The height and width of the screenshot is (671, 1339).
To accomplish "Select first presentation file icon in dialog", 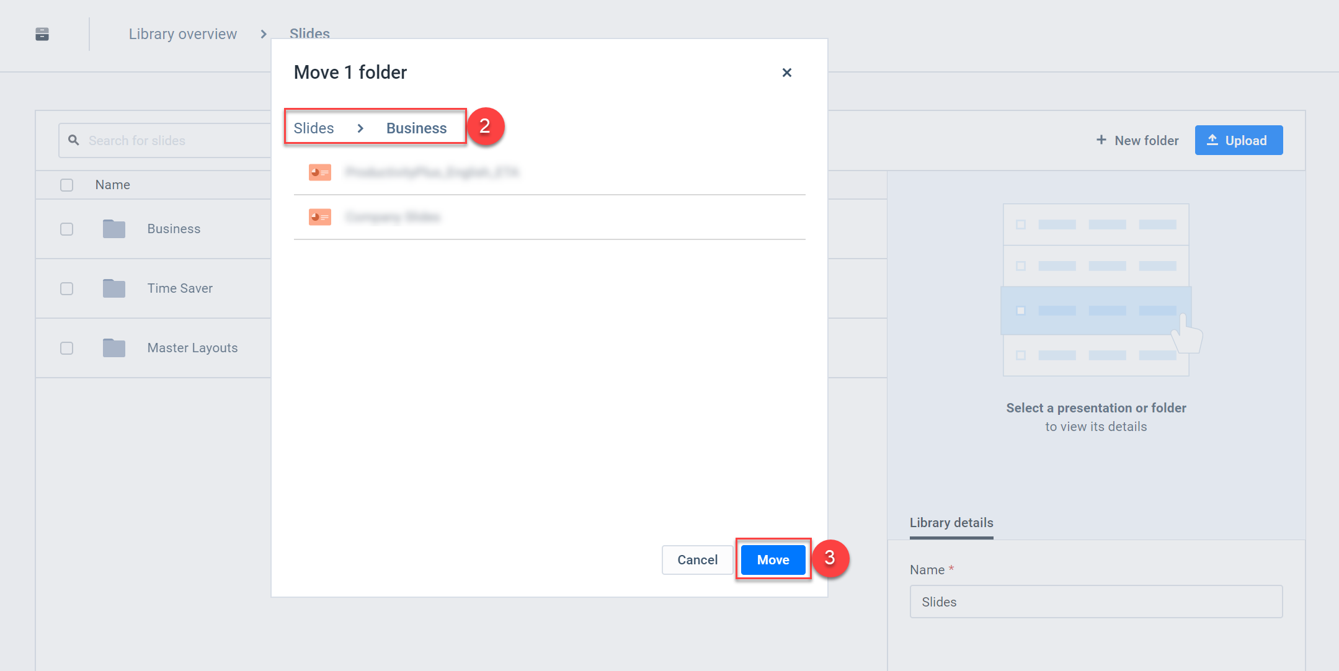I will point(320,172).
